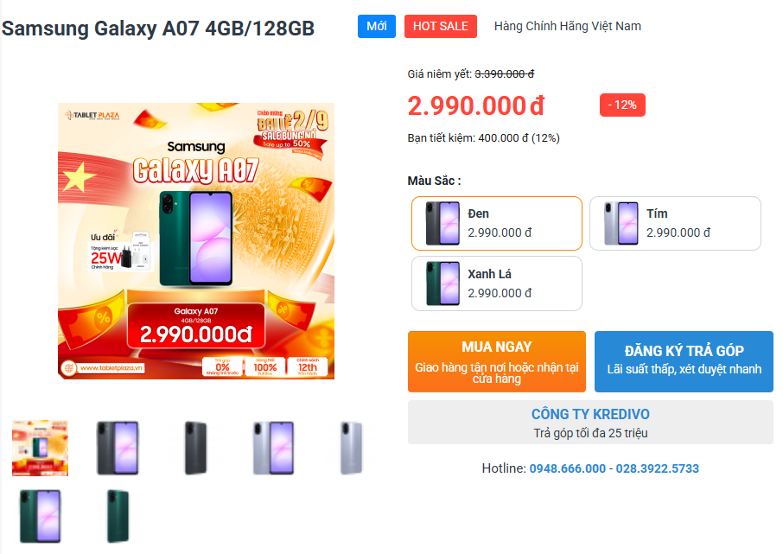View purple phone front-and-back thumbnail

coord(274,448)
